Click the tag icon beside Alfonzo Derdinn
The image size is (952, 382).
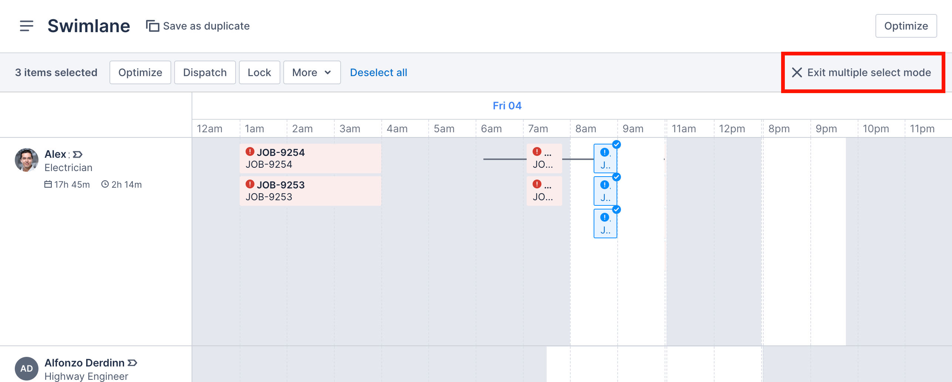132,363
